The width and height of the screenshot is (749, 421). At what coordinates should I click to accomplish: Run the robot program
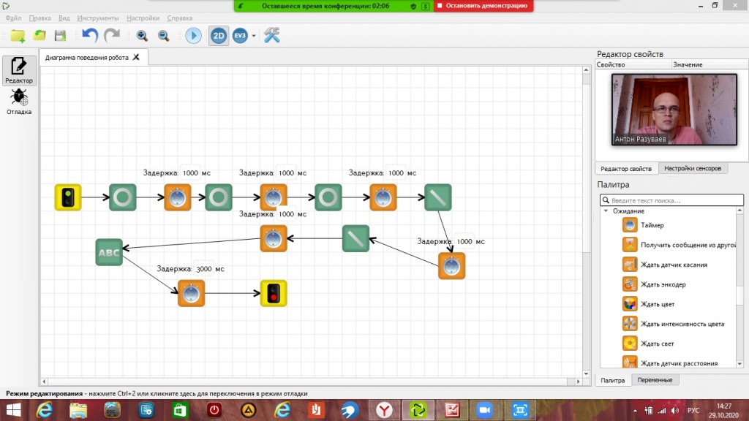(x=193, y=35)
